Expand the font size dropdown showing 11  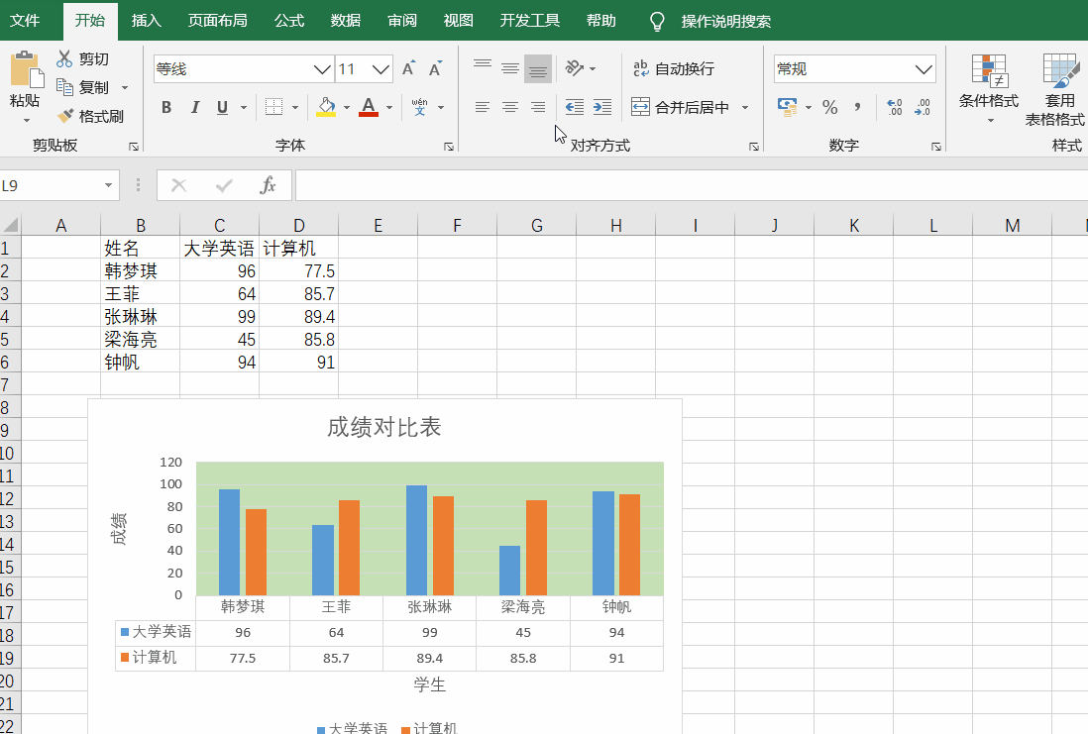tap(381, 69)
